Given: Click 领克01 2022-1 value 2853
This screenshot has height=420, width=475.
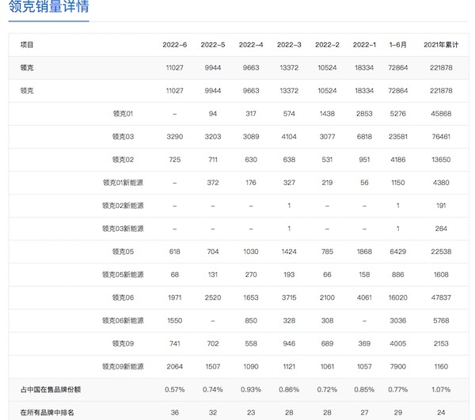Looking at the screenshot, I should click(x=364, y=114).
